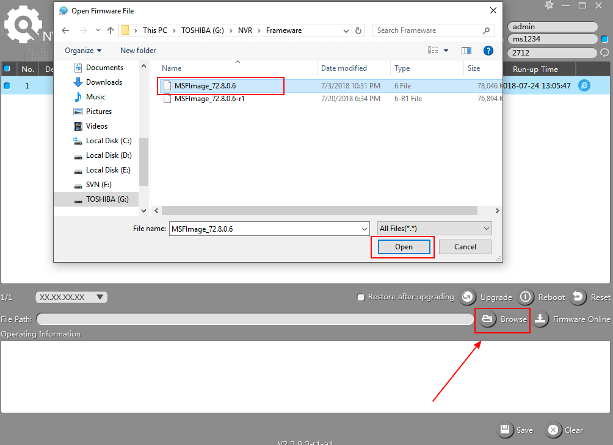Select SVN (F:) drive
Image resolution: width=613 pixels, height=445 pixels.
pos(98,185)
